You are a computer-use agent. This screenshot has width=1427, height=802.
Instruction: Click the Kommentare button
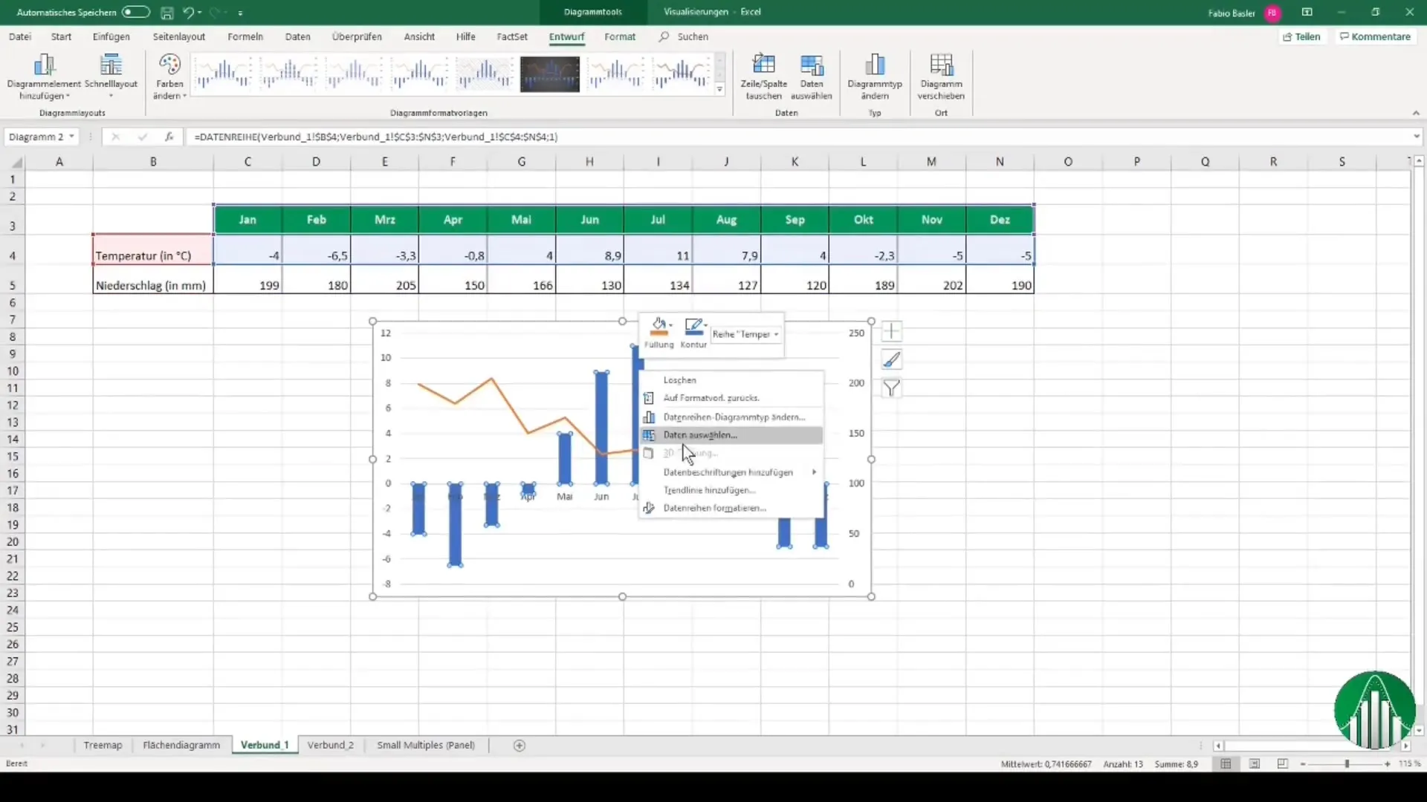point(1375,36)
